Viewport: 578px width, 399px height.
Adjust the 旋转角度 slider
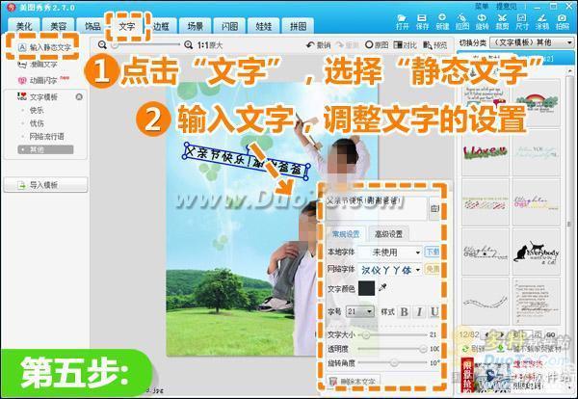392,363
